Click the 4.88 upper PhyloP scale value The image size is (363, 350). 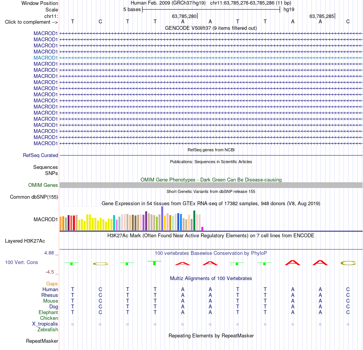pyautogui.click(x=49, y=253)
